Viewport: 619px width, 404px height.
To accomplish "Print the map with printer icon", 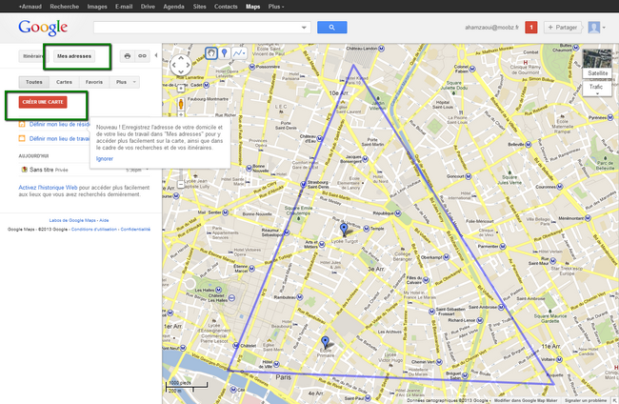I will (x=127, y=56).
